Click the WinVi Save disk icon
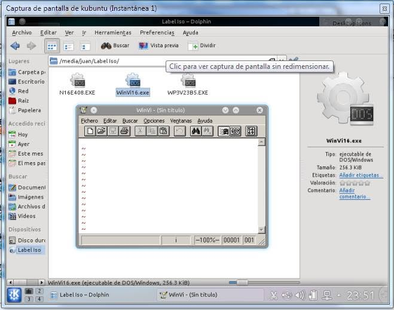The image size is (394, 310). click(x=113, y=131)
